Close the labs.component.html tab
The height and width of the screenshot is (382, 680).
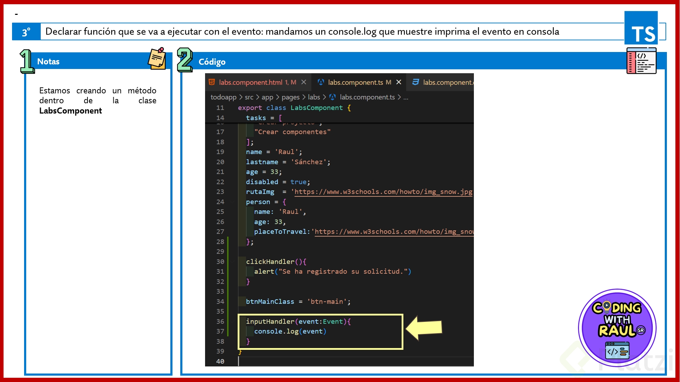[x=304, y=82]
